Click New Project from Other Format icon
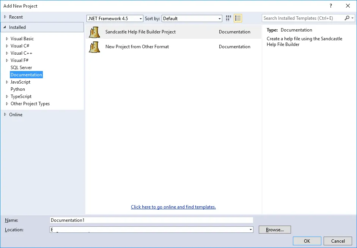Viewport: 357px width, 248px height. tap(94, 47)
